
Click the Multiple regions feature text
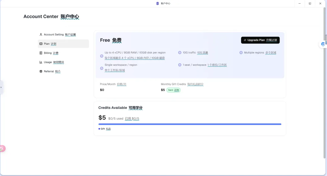click(260, 53)
